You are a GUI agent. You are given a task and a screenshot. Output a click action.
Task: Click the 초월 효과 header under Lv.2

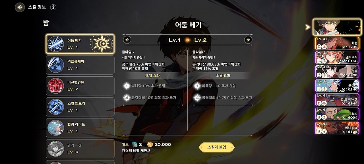223,76
